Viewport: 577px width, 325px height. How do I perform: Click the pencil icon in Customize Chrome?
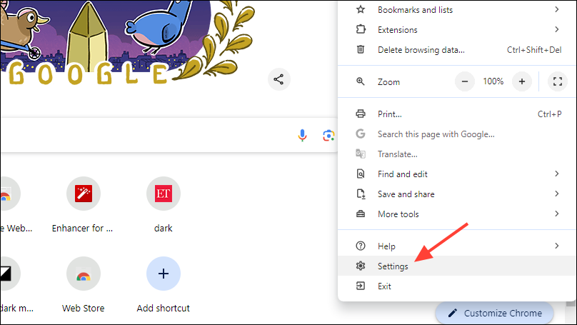(x=453, y=314)
